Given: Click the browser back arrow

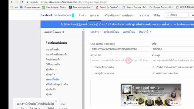Looking at the screenshot, I should pos(12,2).
